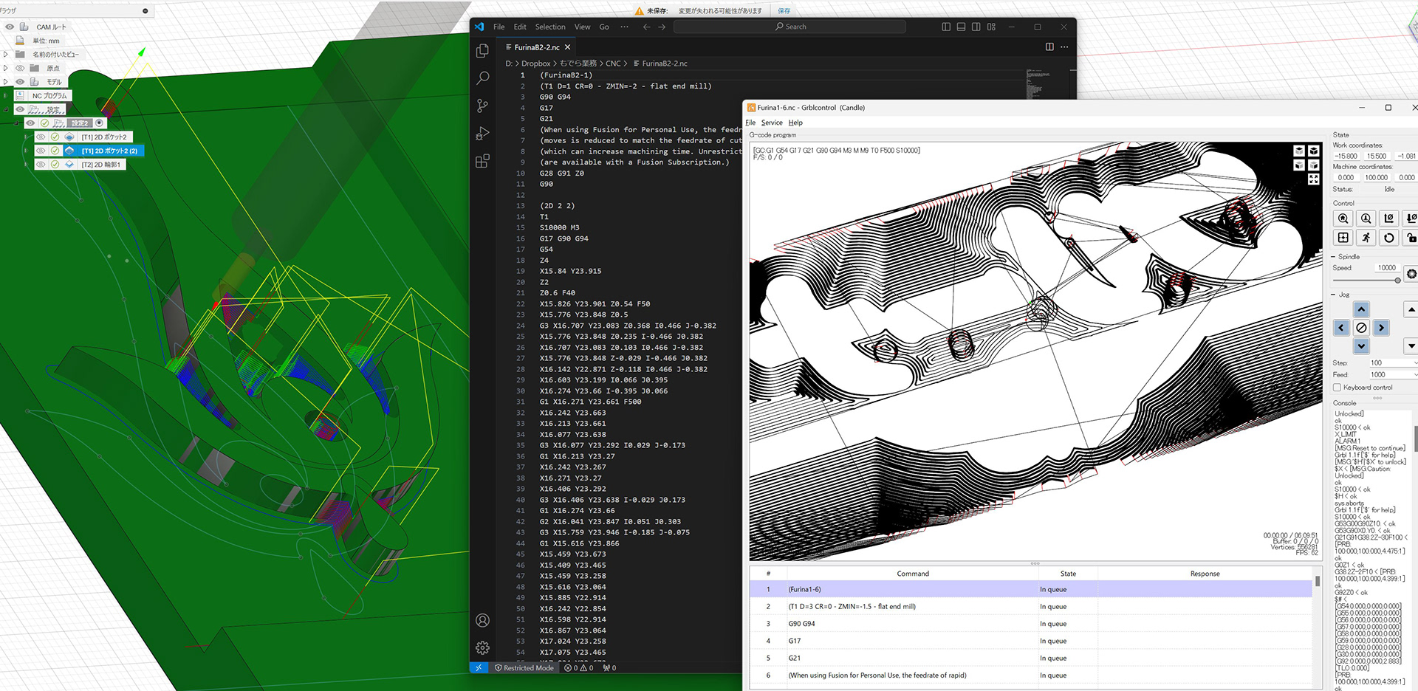Open Customize Layout icon in VS Code
The width and height of the screenshot is (1418, 691).
pyautogui.click(x=991, y=27)
